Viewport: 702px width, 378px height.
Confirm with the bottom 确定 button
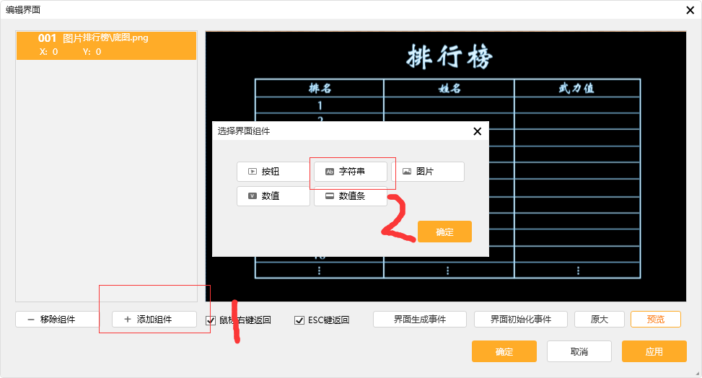pos(504,351)
